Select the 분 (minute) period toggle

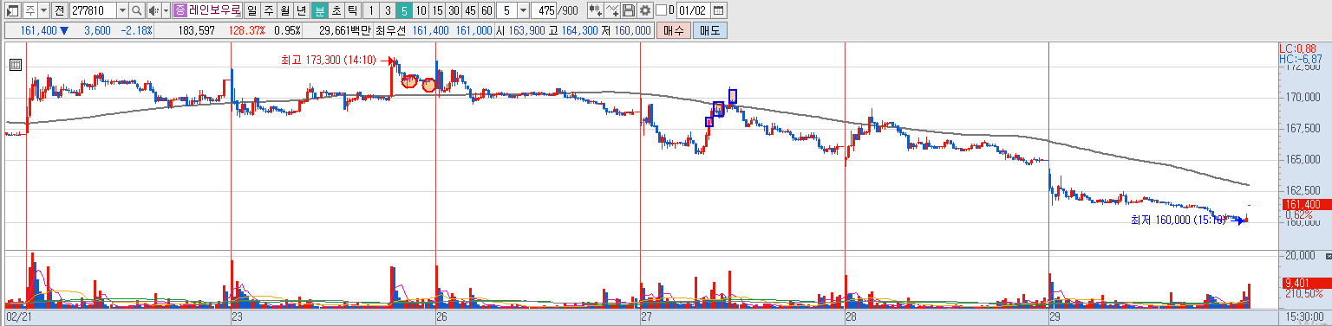(x=319, y=10)
